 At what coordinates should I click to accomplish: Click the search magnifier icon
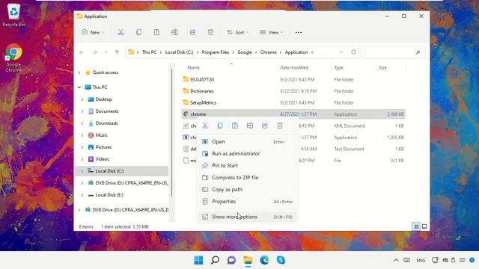click(418, 52)
